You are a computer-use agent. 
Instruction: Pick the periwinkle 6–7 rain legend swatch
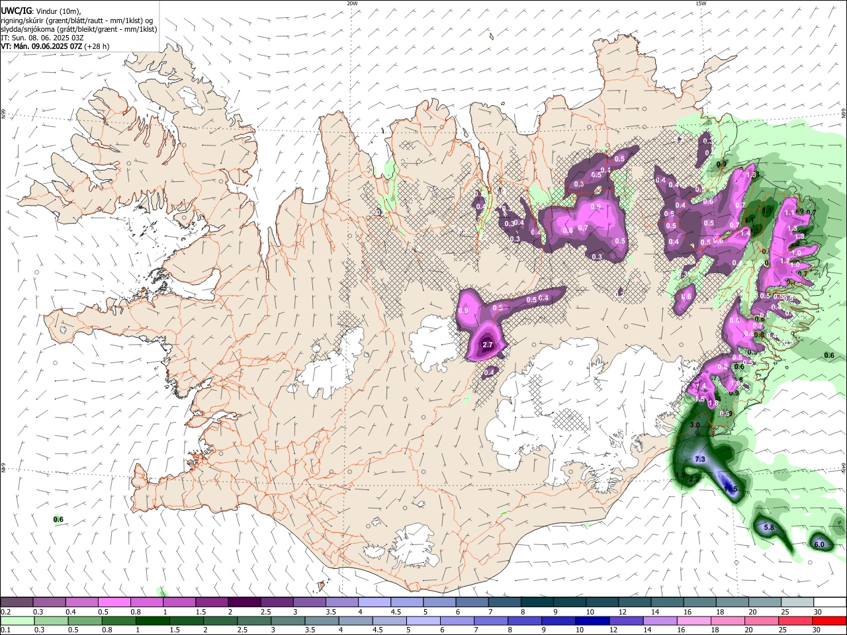[457, 620]
